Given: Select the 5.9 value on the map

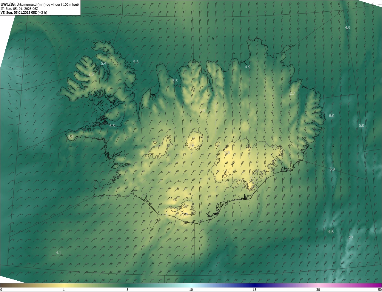Looking at the screenshot, I should click(332, 169).
